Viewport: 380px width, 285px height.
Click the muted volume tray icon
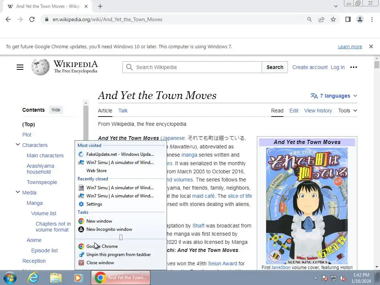pos(343,278)
